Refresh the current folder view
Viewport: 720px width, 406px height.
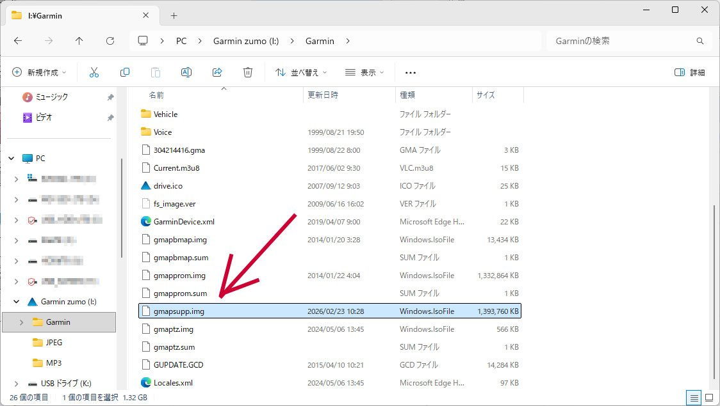point(110,41)
